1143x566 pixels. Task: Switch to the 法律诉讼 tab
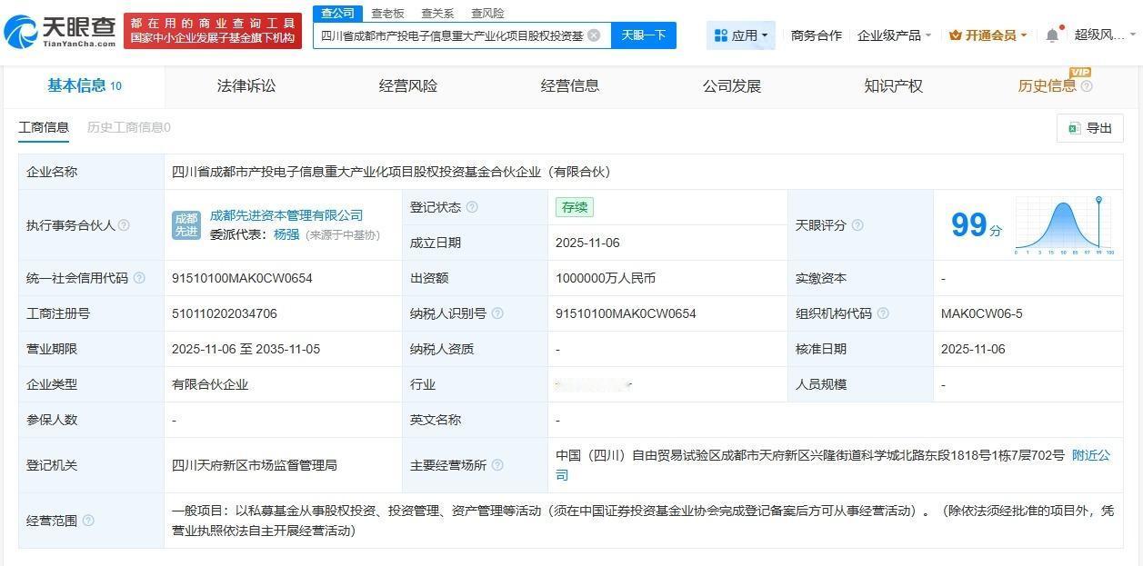coord(246,86)
